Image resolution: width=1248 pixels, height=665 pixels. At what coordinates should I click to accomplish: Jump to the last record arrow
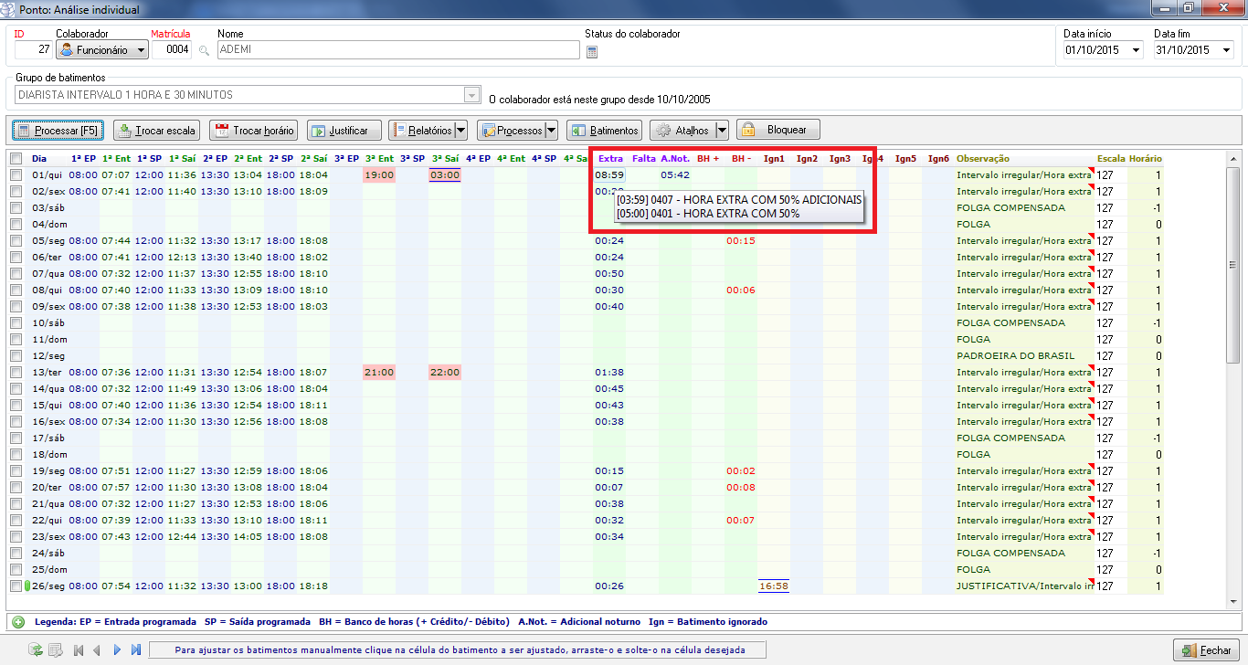pos(136,650)
